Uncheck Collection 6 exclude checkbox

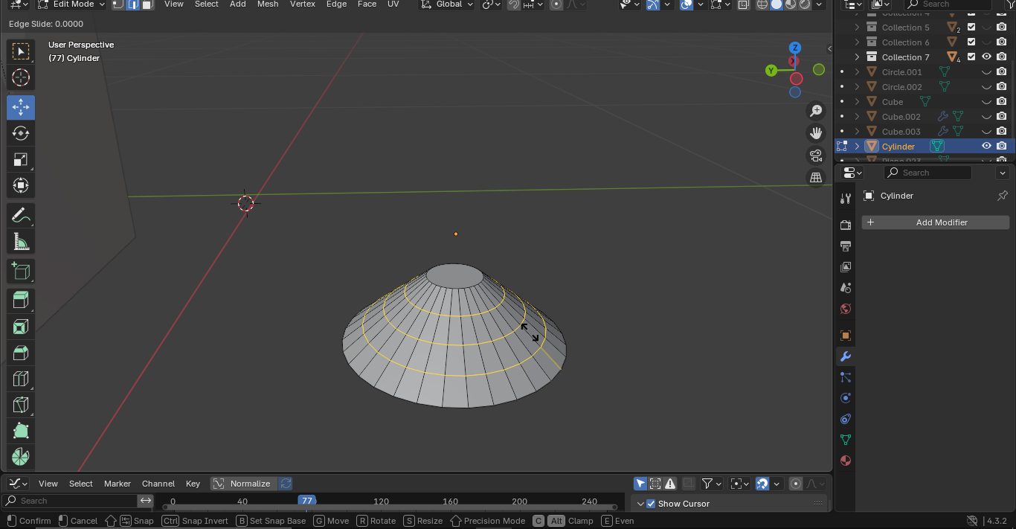[x=971, y=42]
